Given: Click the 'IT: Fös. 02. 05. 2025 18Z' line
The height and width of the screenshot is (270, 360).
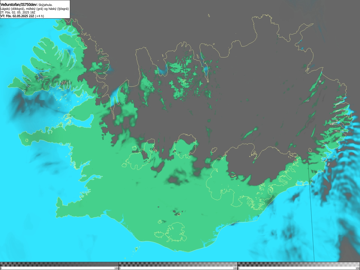Looking at the screenshot, I should (x=18, y=12).
